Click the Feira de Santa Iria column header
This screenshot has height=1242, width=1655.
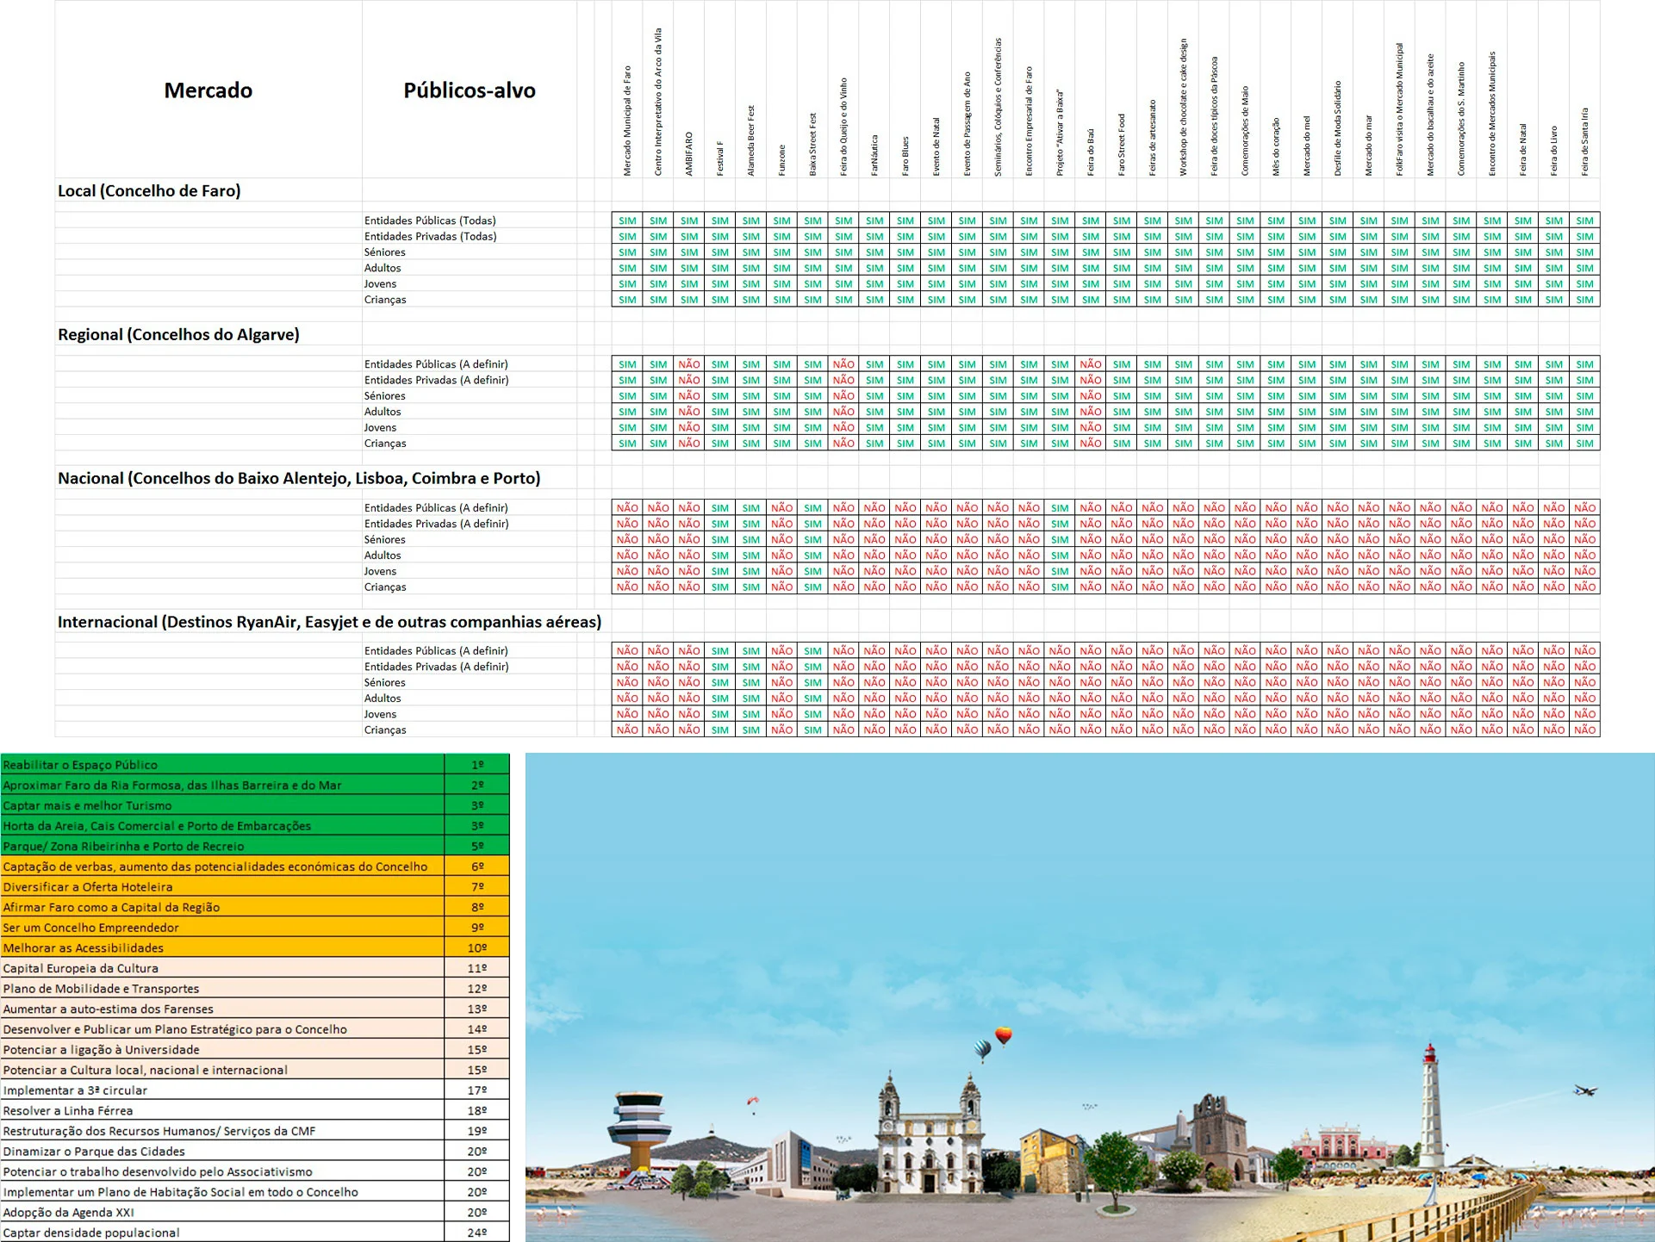pos(1584,142)
